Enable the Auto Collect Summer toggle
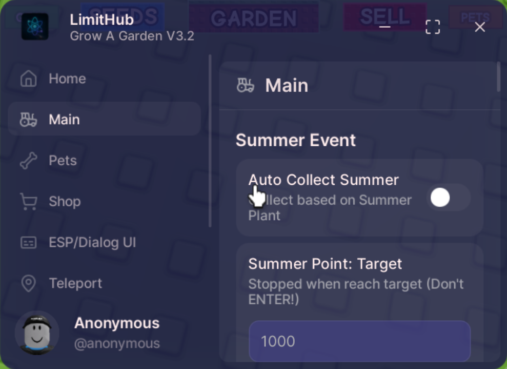507x369 pixels. click(x=448, y=198)
